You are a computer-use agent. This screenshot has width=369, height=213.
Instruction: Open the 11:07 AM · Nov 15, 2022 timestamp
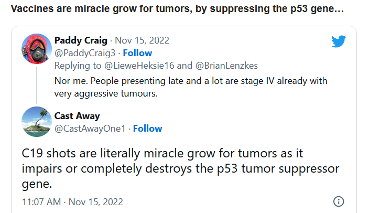coord(72,201)
